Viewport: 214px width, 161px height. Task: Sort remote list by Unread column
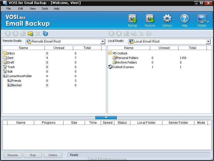coord(59,48)
